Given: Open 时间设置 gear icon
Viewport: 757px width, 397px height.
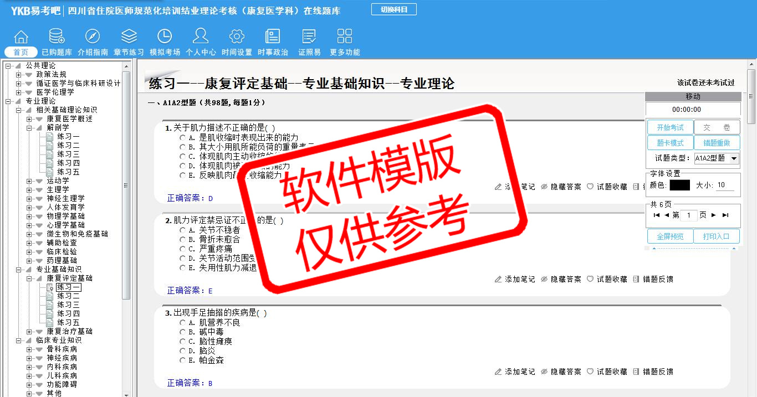Looking at the screenshot, I should click(x=237, y=37).
